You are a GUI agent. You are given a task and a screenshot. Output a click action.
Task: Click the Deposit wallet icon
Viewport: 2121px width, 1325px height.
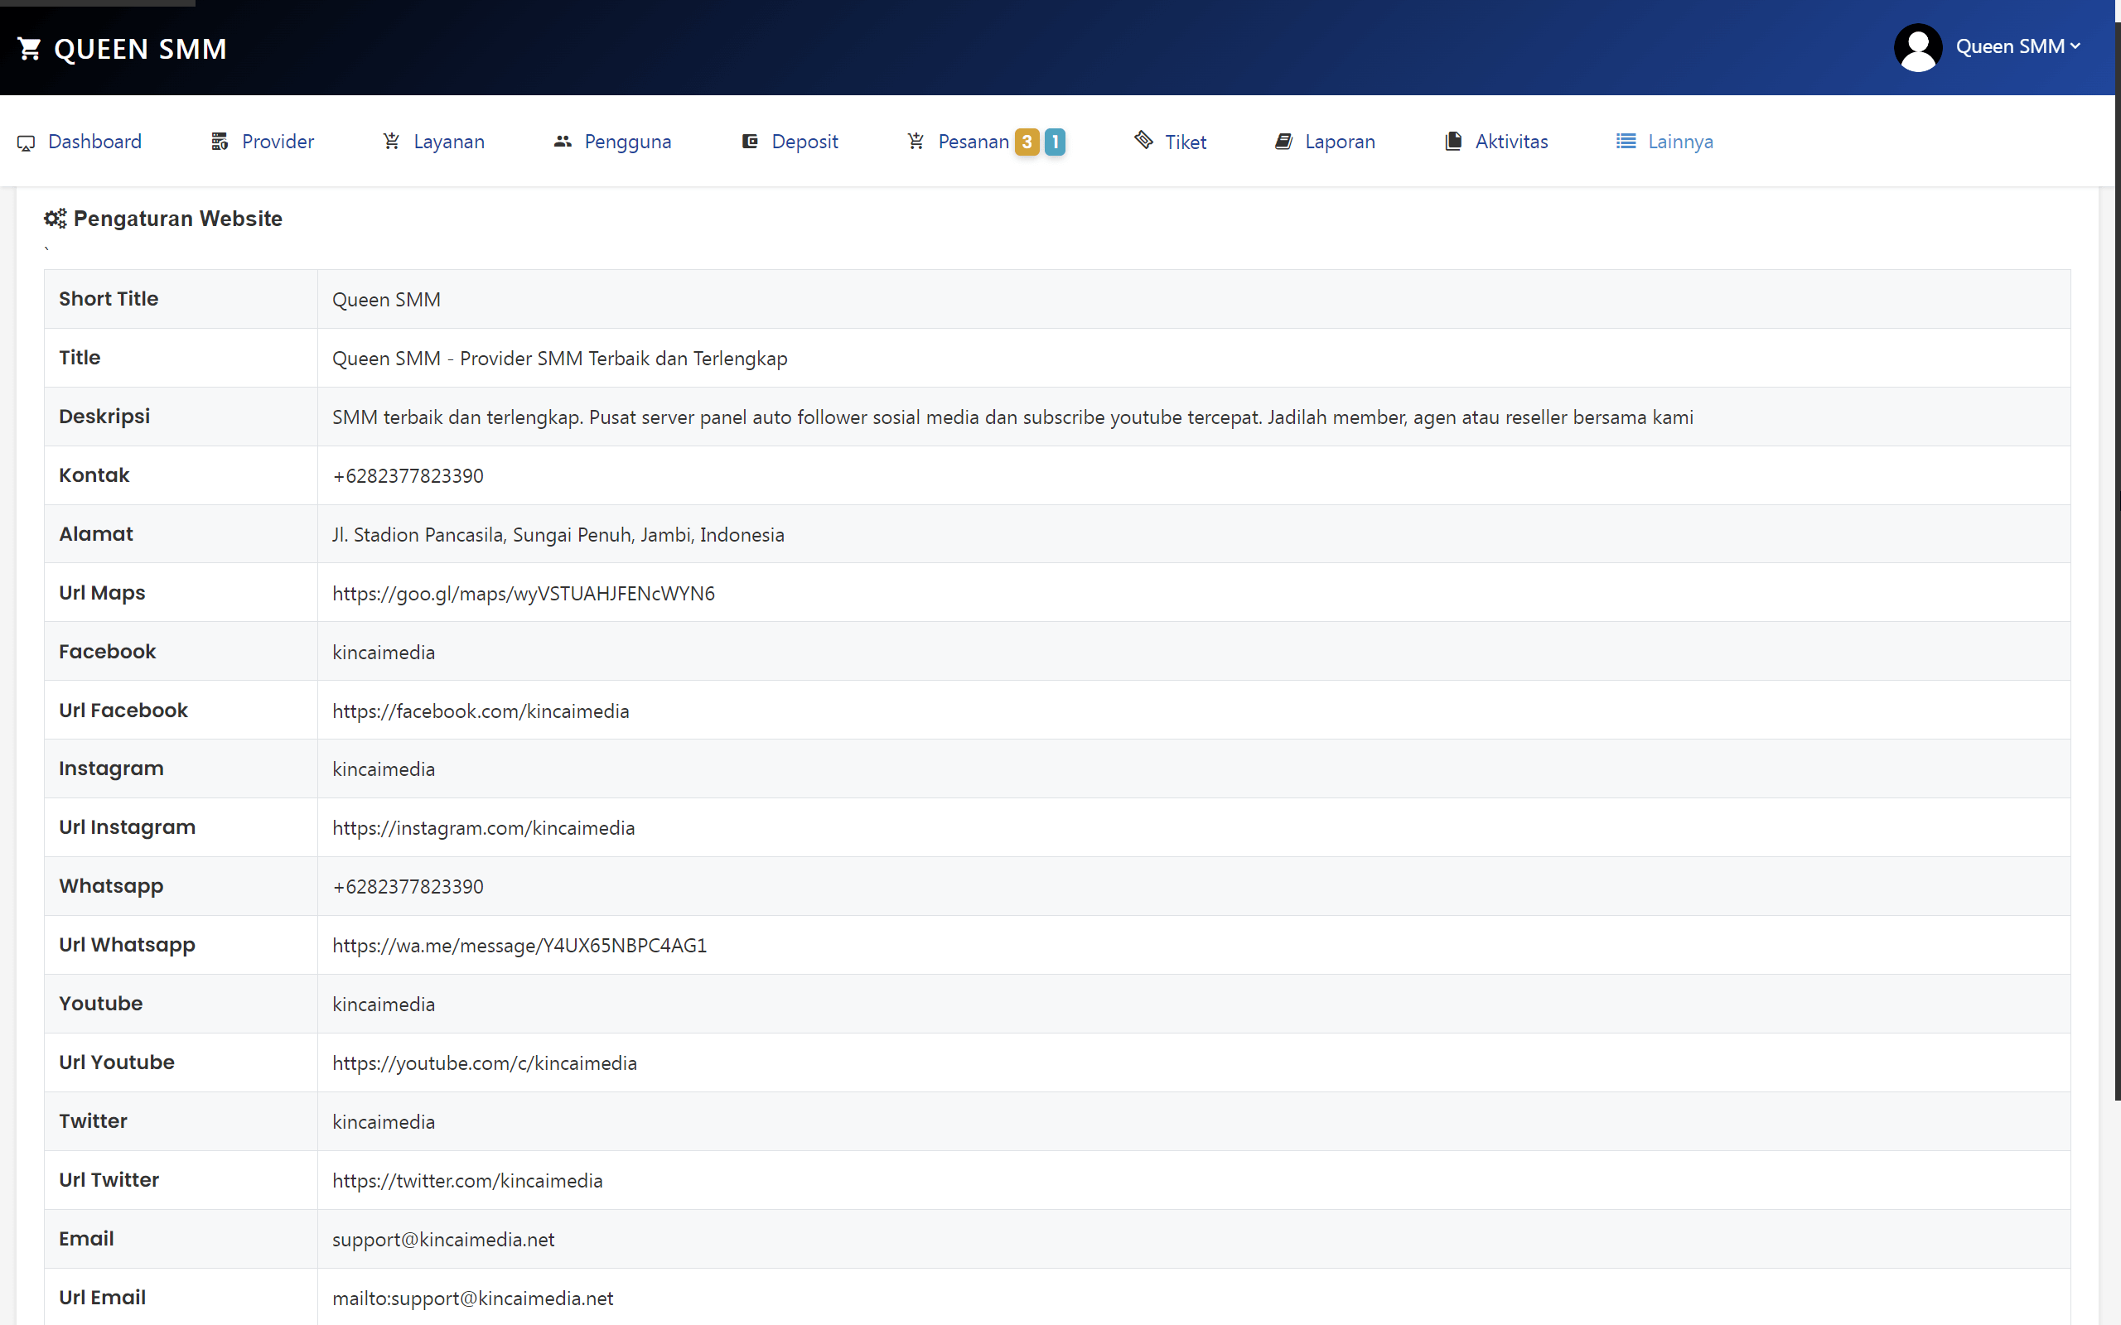pyautogui.click(x=751, y=141)
